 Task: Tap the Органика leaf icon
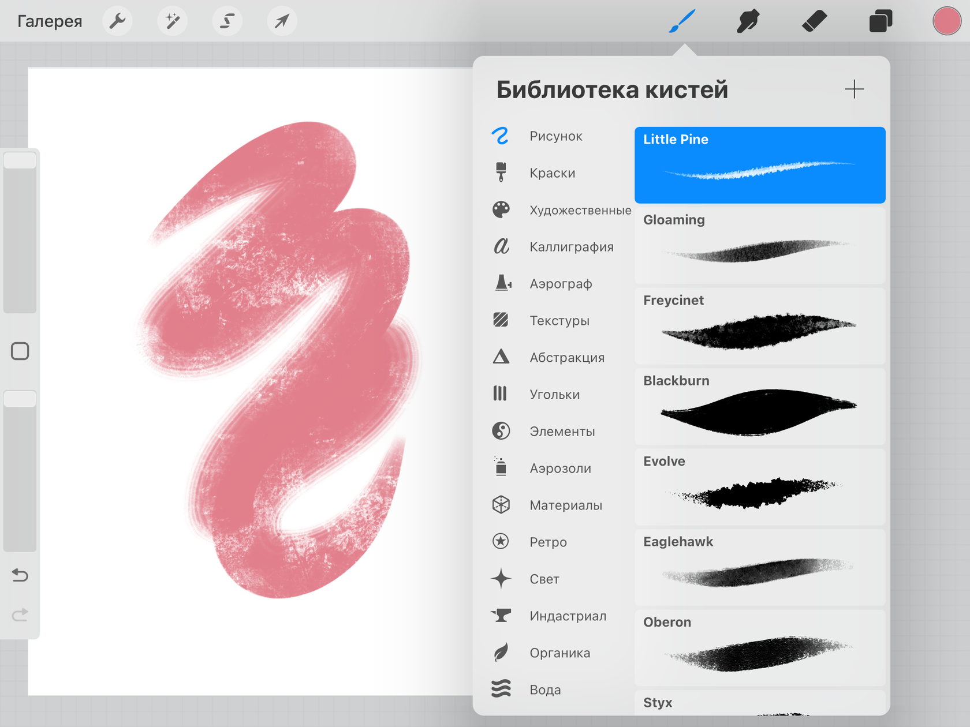coord(501,653)
